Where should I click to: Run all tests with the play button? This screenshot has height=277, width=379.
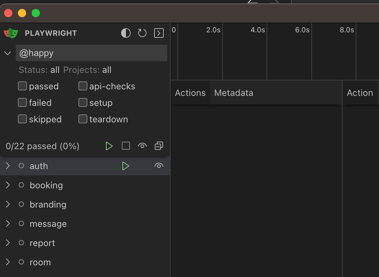click(109, 146)
